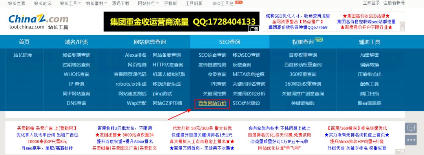Open 工具旧版 link
This screenshot has height=155, width=424.
[x=194, y=3]
